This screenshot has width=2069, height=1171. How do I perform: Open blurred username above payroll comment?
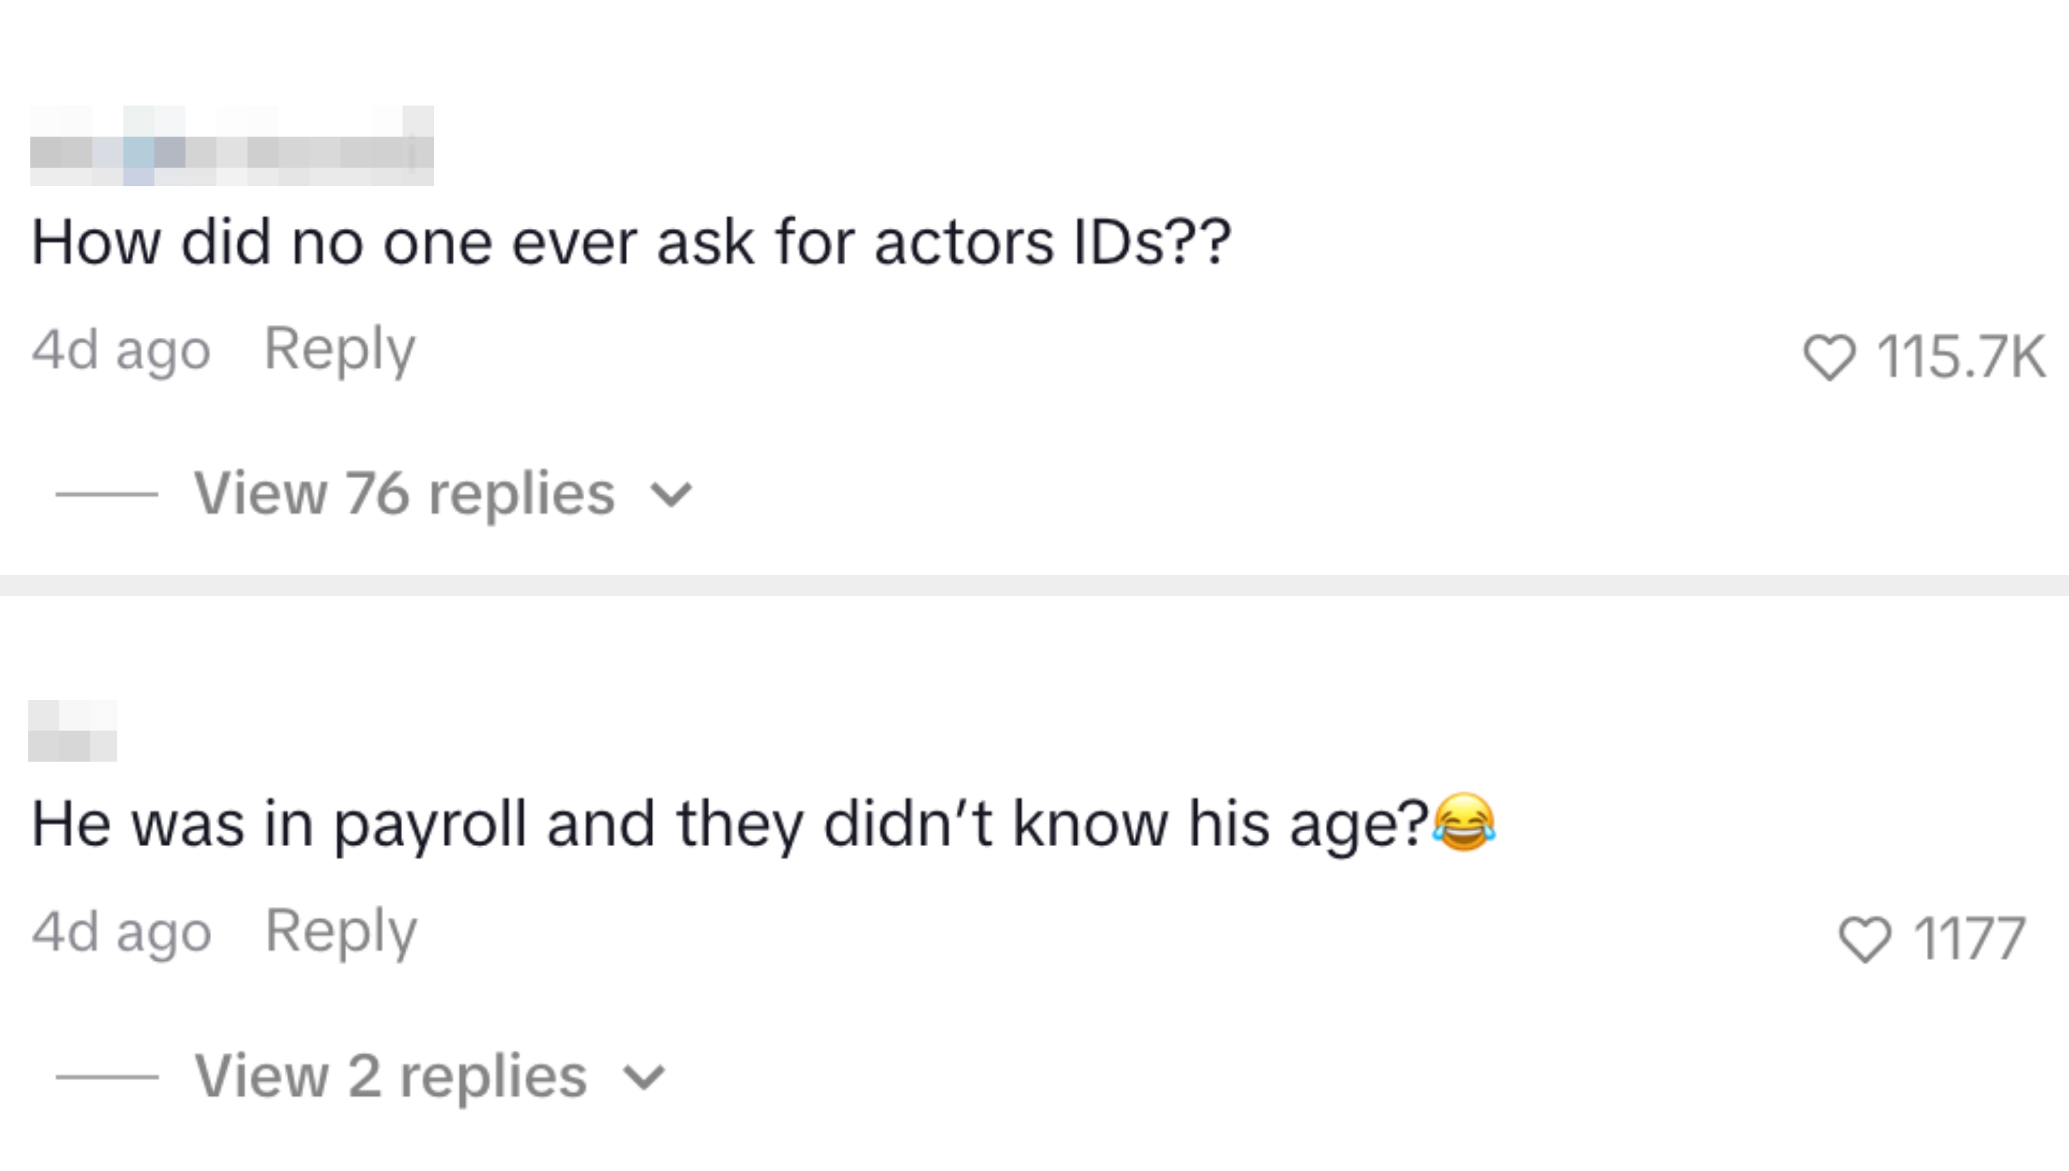tap(72, 731)
